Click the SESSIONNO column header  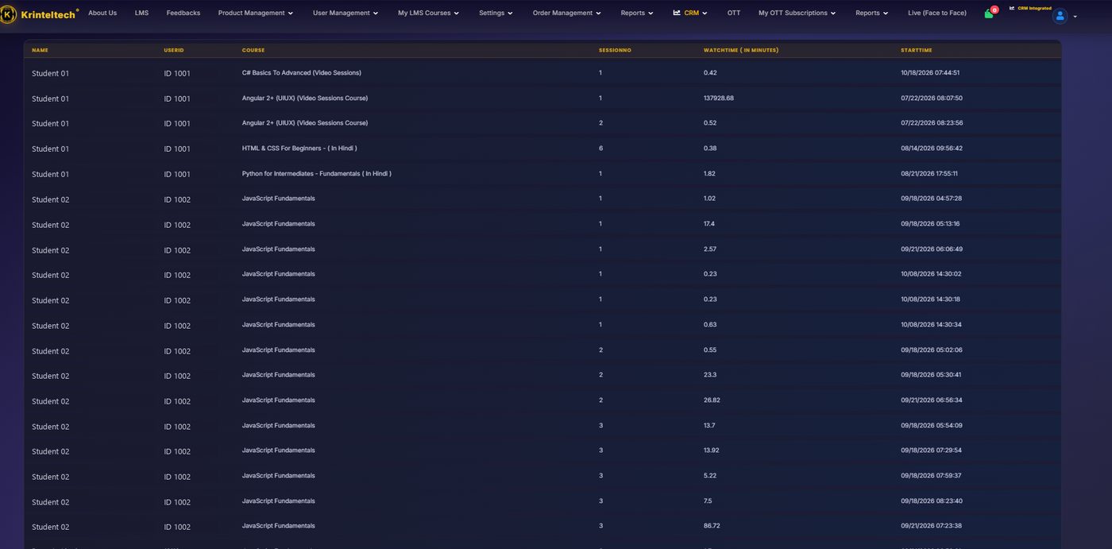click(615, 50)
